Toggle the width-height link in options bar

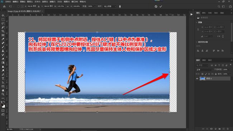tap(68, 6)
